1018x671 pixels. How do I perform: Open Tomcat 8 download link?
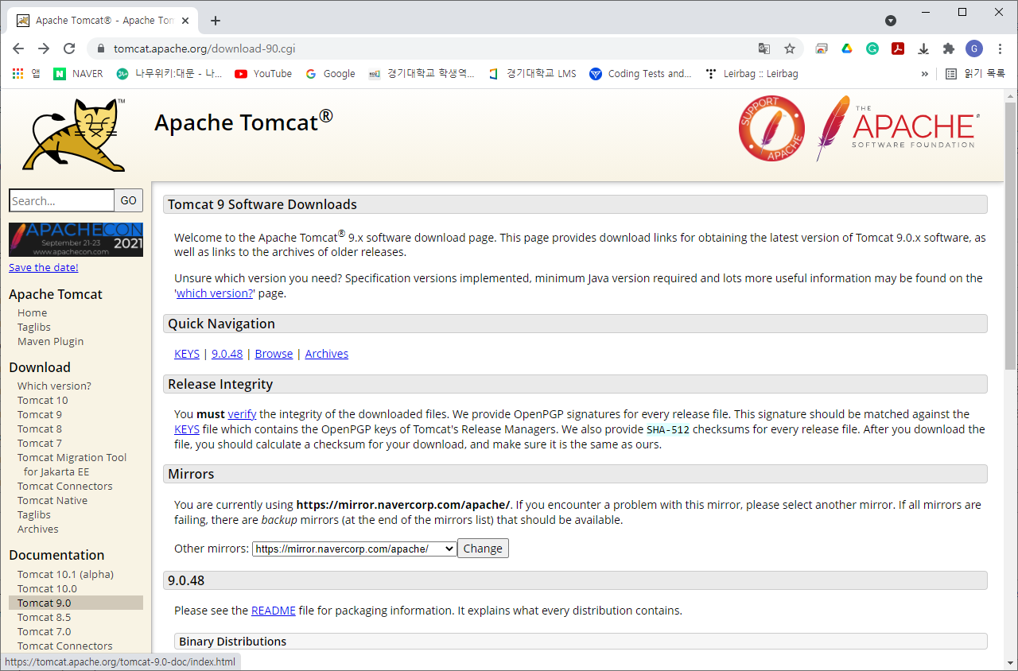[x=40, y=429]
